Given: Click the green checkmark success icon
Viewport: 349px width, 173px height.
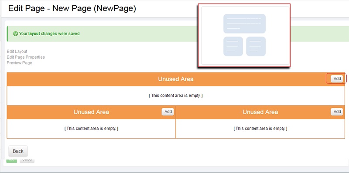Looking at the screenshot, I should (x=15, y=34).
